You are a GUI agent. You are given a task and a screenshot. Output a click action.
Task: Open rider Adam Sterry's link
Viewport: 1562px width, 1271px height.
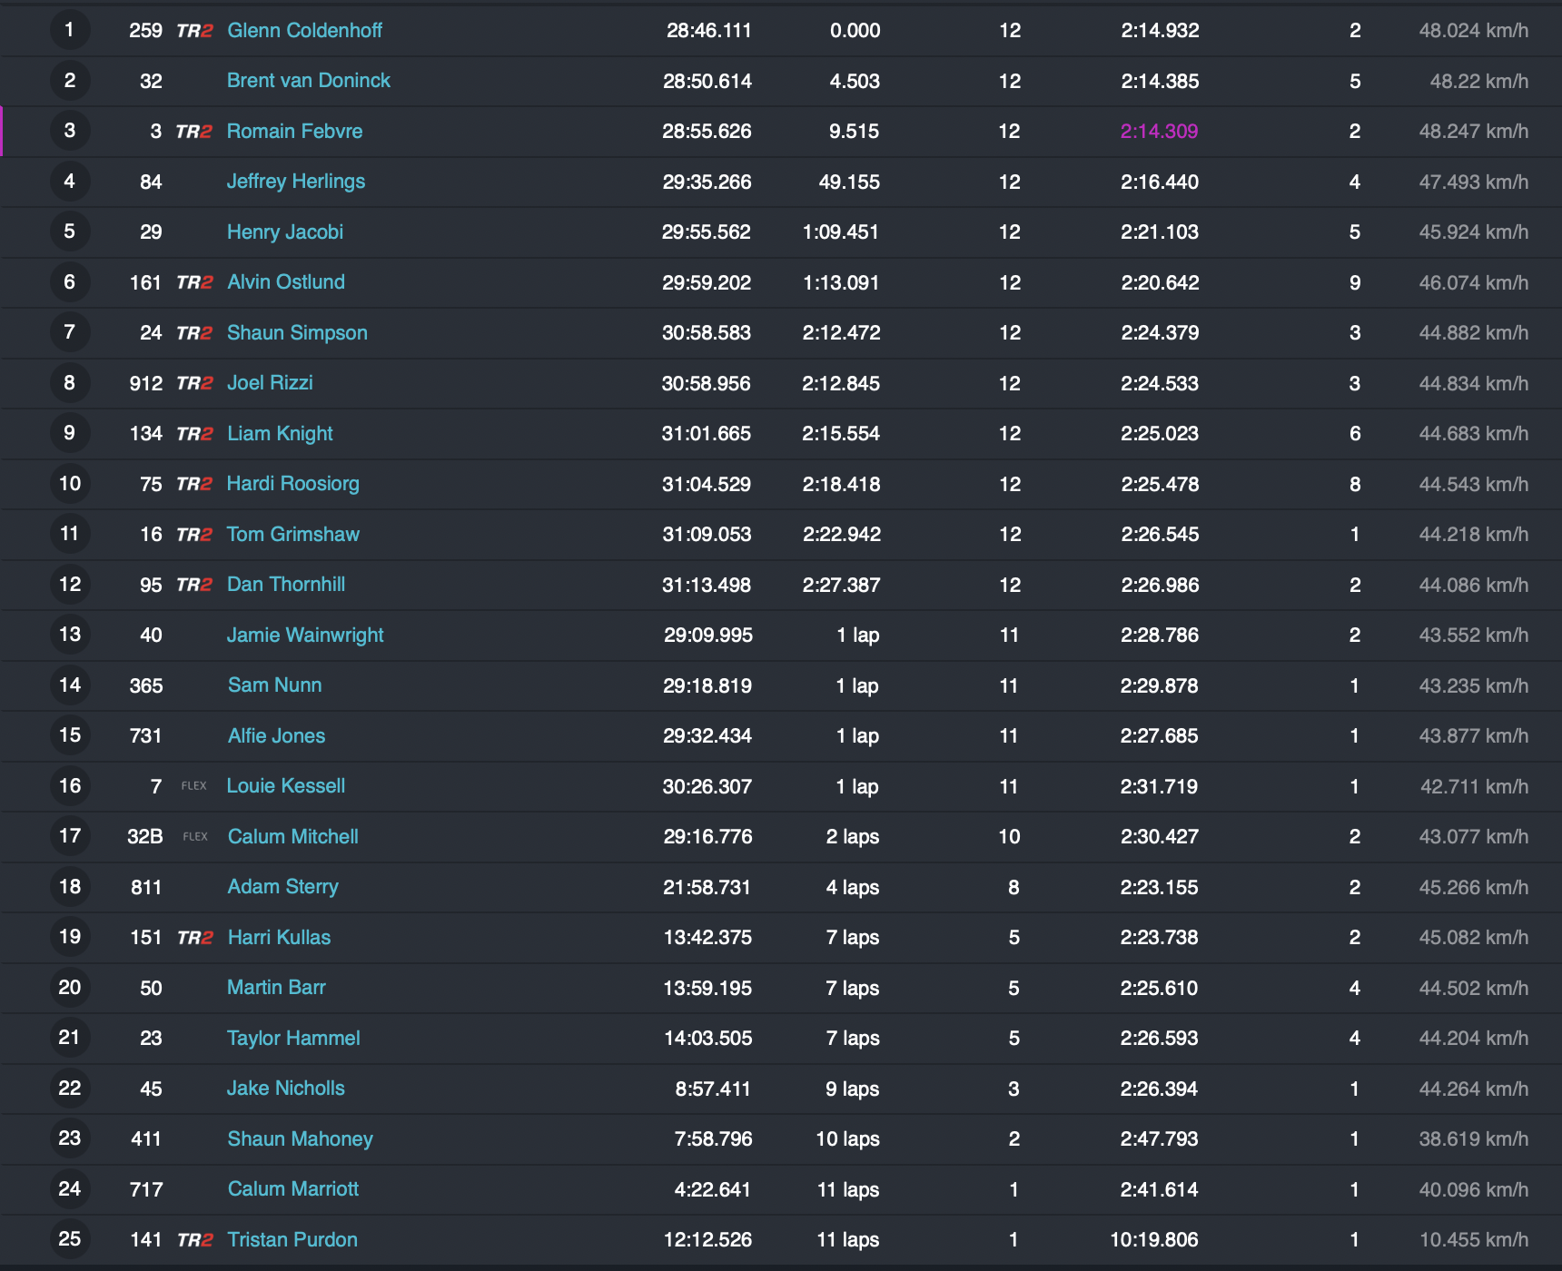click(283, 887)
